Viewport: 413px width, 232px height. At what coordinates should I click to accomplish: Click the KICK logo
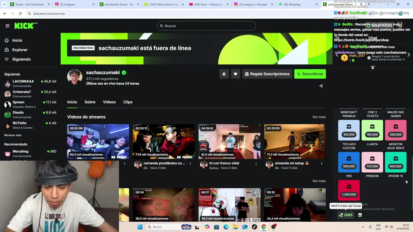tap(26, 26)
